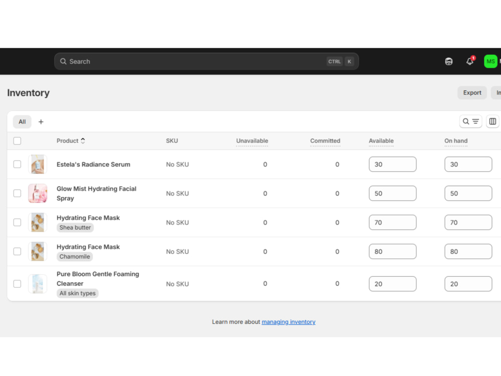Edit On hand field for Chamomile mask
This screenshot has height=376, width=501.
click(468, 252)
